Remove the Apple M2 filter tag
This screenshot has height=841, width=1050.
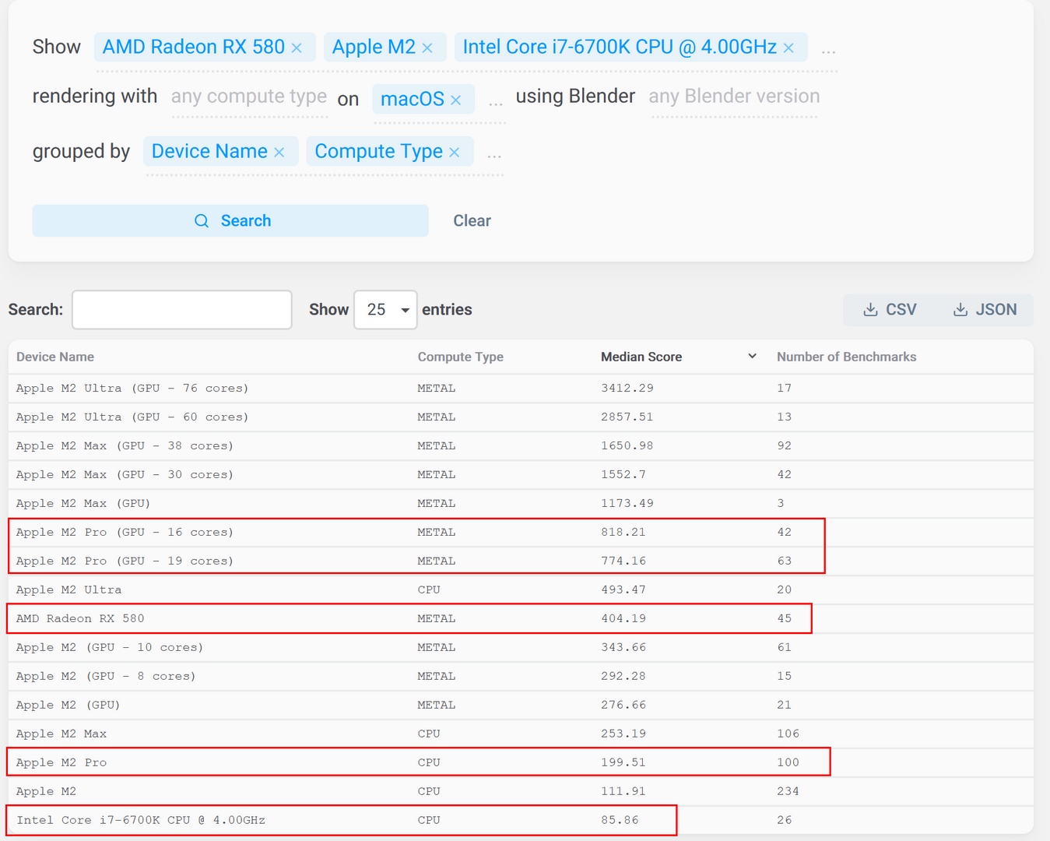click(x=427, y=48)
